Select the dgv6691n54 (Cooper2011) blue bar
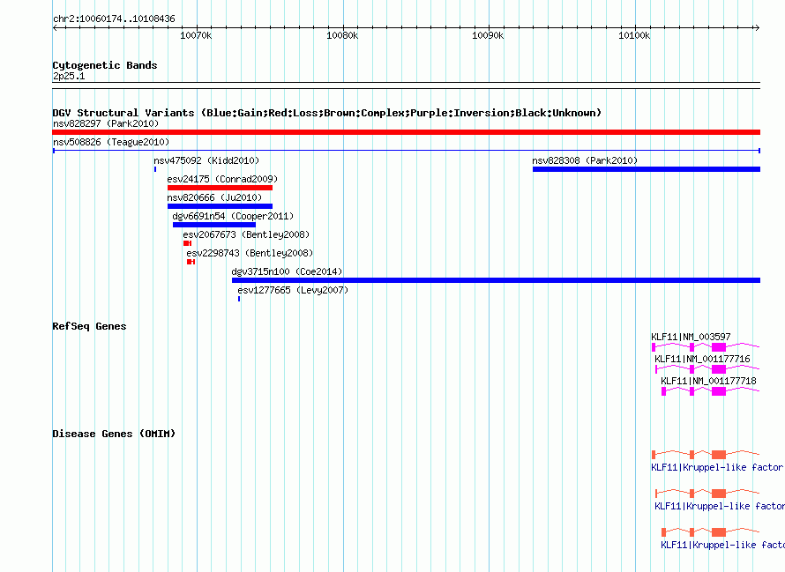This screenshot has width=785, height=572. pyautogui.click(x=213, y=225)
